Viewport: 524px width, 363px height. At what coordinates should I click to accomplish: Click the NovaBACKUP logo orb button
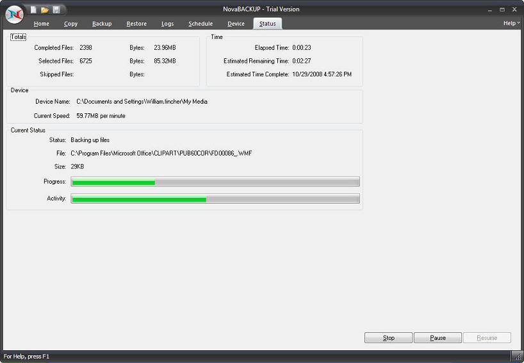tap(14, 14)
